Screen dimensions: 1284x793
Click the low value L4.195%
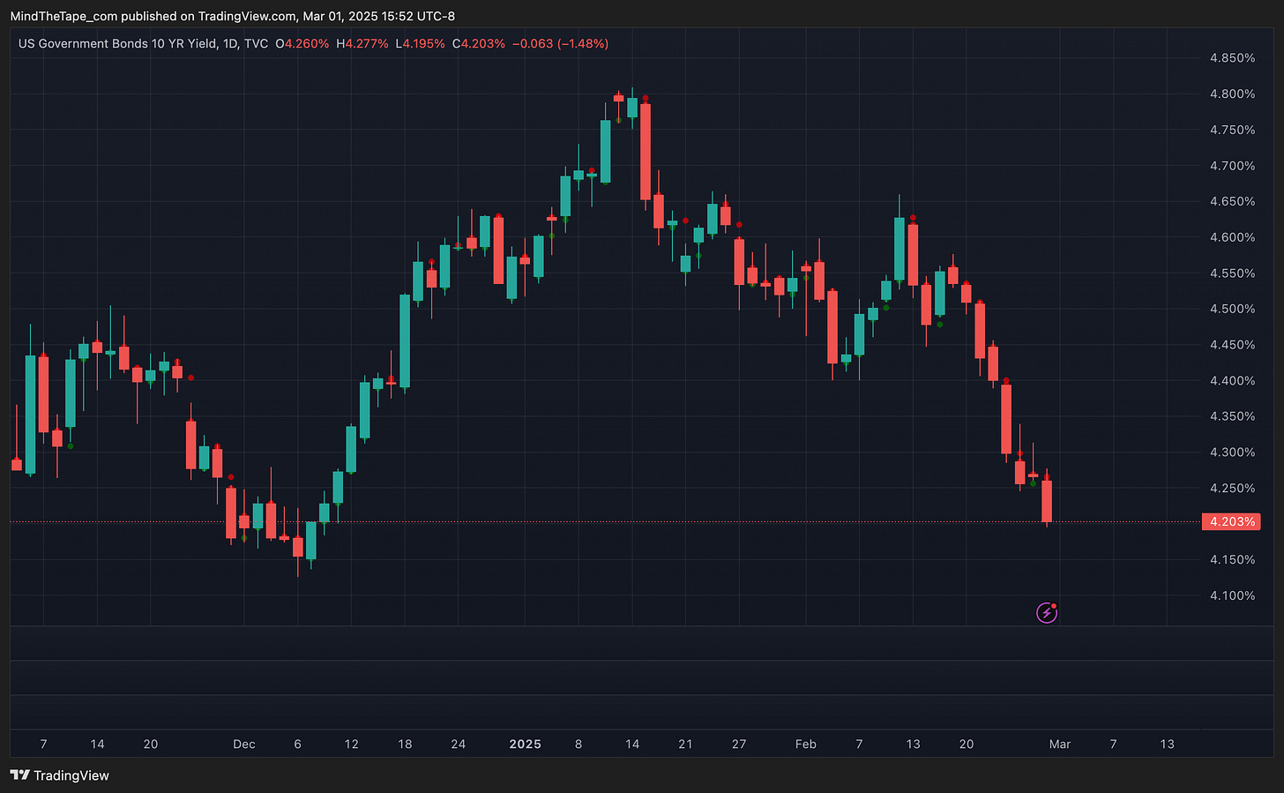(x=420, y=43)
